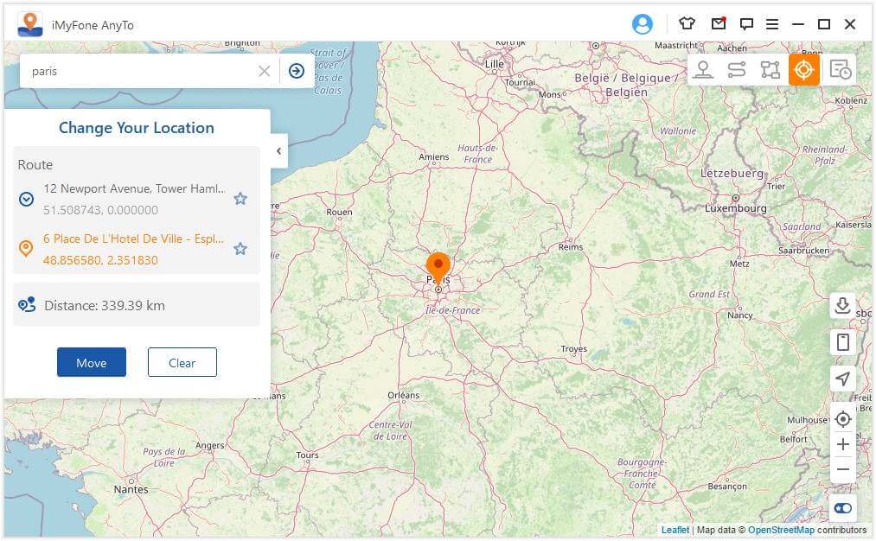Select the 6 Place De L'Hotel De Ville address

point(133,239)
